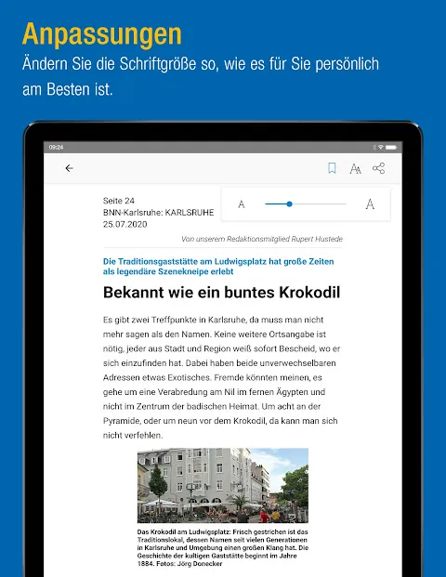Tap the 09:24 clock in status bar
Image resolution: width=446 pixels, height=577 pixels.
point(56,147)
